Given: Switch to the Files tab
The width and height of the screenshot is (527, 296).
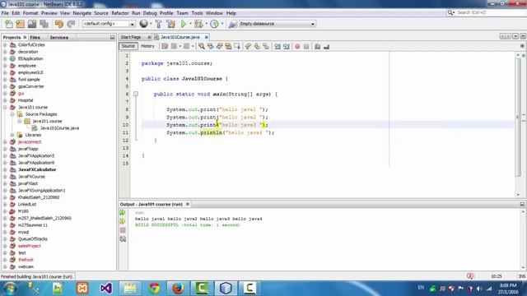Looking at the screenshot, I should click(x=35, y=37).
